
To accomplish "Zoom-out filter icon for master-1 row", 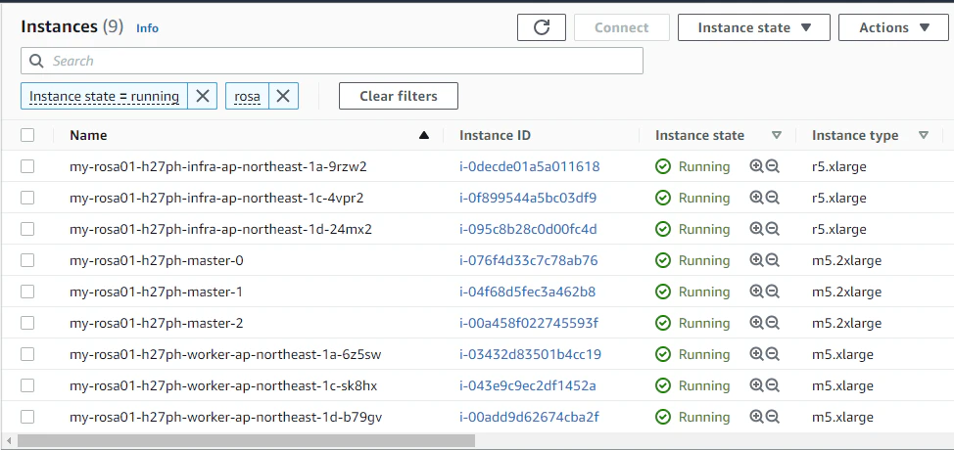I will pyautogui.click(x=773, y=292).
